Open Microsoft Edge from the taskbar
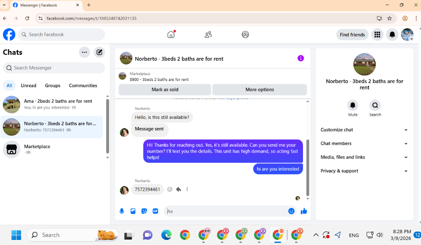Viewport: 421px width, 245px height. [166, 235]
